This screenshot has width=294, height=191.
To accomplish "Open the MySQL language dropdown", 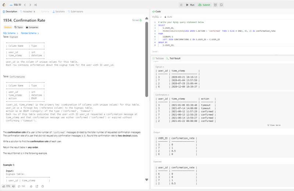I will 157,17.
